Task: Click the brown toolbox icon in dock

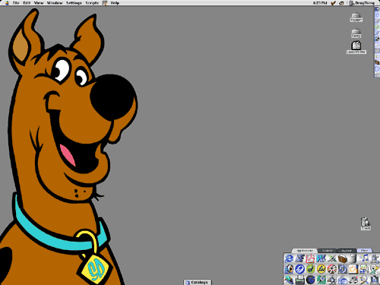Action: click(x=343, y=258)
